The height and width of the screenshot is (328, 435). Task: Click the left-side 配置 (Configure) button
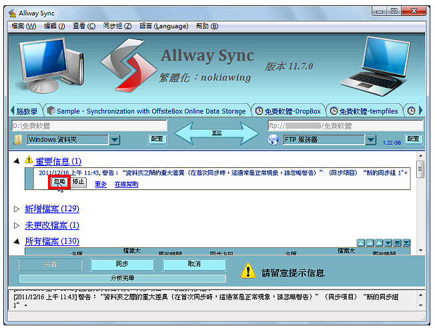tap(157, 139)
